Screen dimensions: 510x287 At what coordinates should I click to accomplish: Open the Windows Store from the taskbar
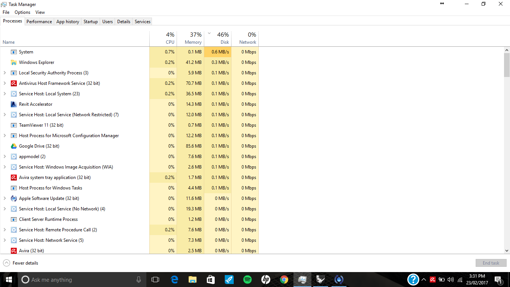211,280
